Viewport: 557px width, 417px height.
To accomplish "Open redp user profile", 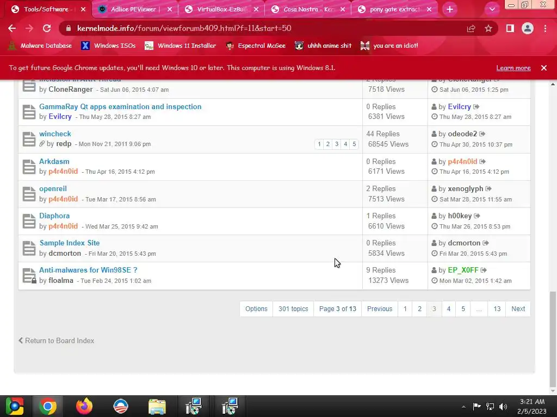I will (64, 144).
